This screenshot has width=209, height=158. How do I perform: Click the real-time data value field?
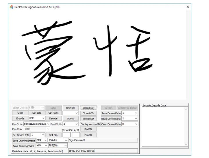point(103,151)
